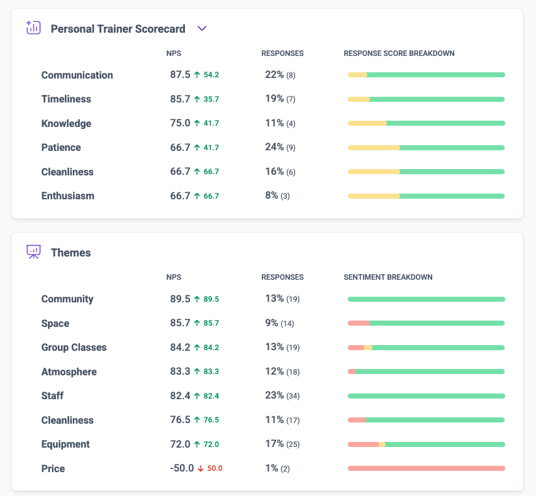Click the Staff theme label

coord(52,395)
